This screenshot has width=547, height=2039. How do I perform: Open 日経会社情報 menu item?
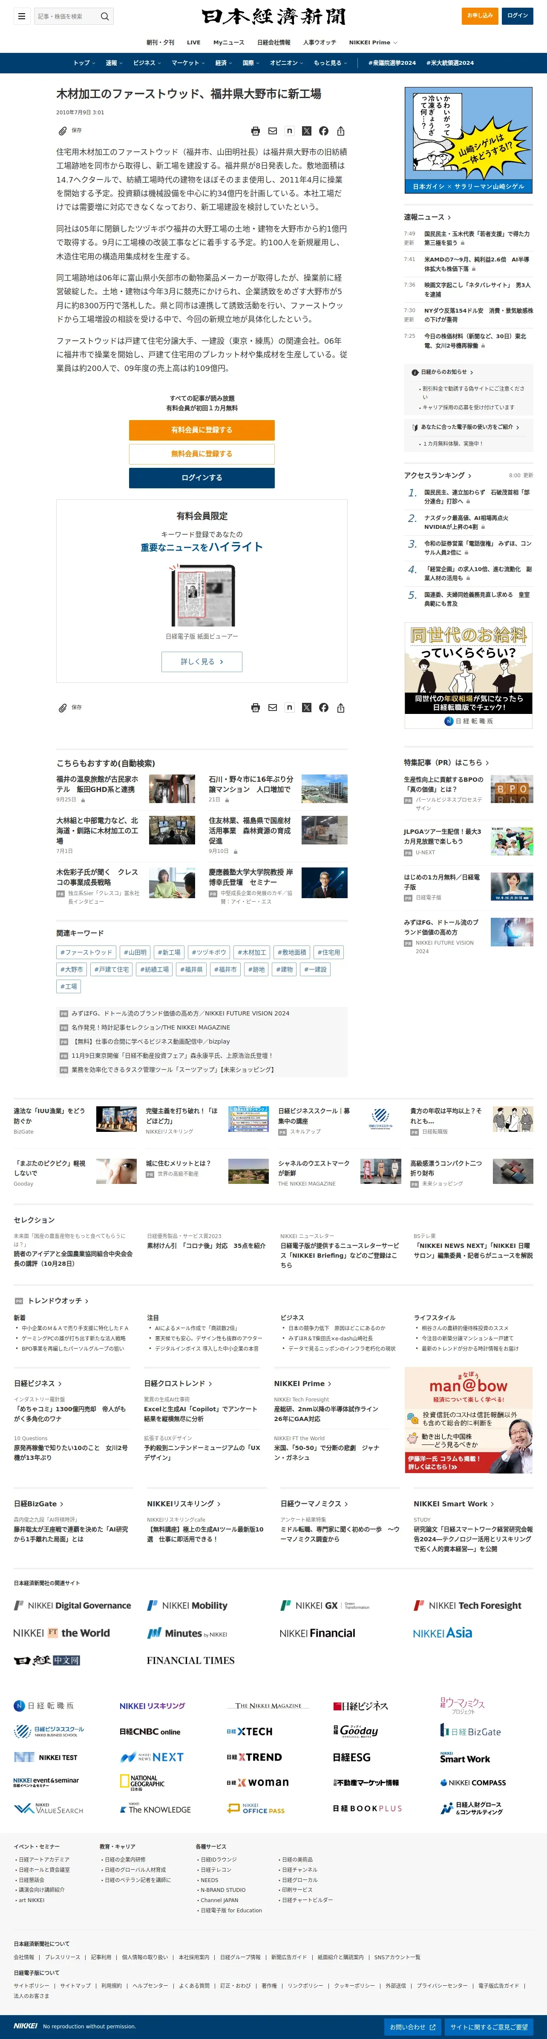273,43
